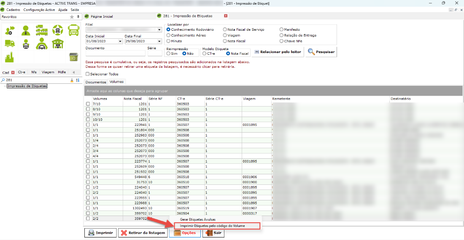
Task: Select Nota Fiscal de Serviço radio option
Action: (225, 29)
